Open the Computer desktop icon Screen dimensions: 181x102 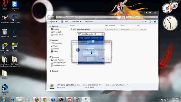(5, 19)
